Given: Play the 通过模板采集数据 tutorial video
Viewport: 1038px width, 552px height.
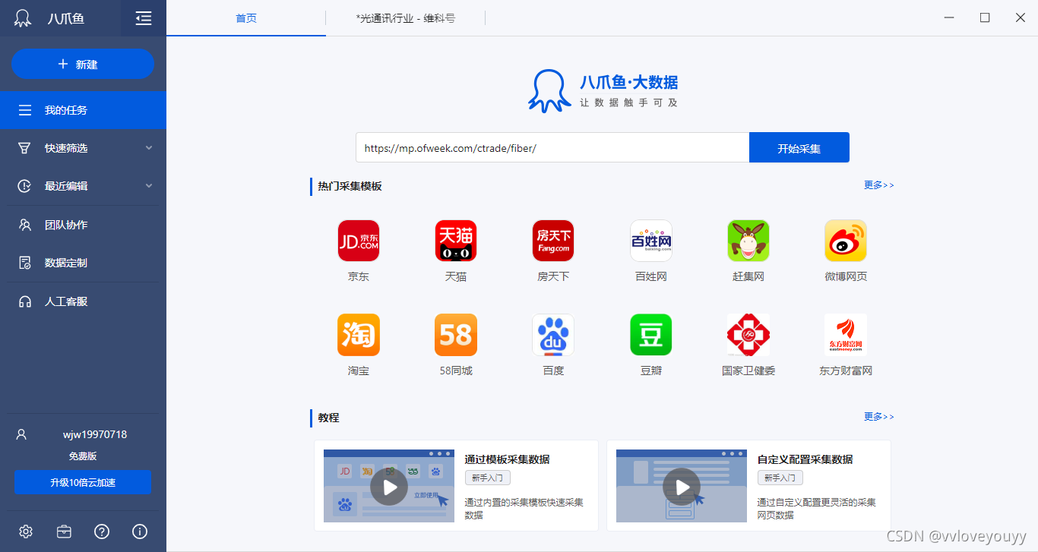Looking at the screenshot, I should [389, 486].
